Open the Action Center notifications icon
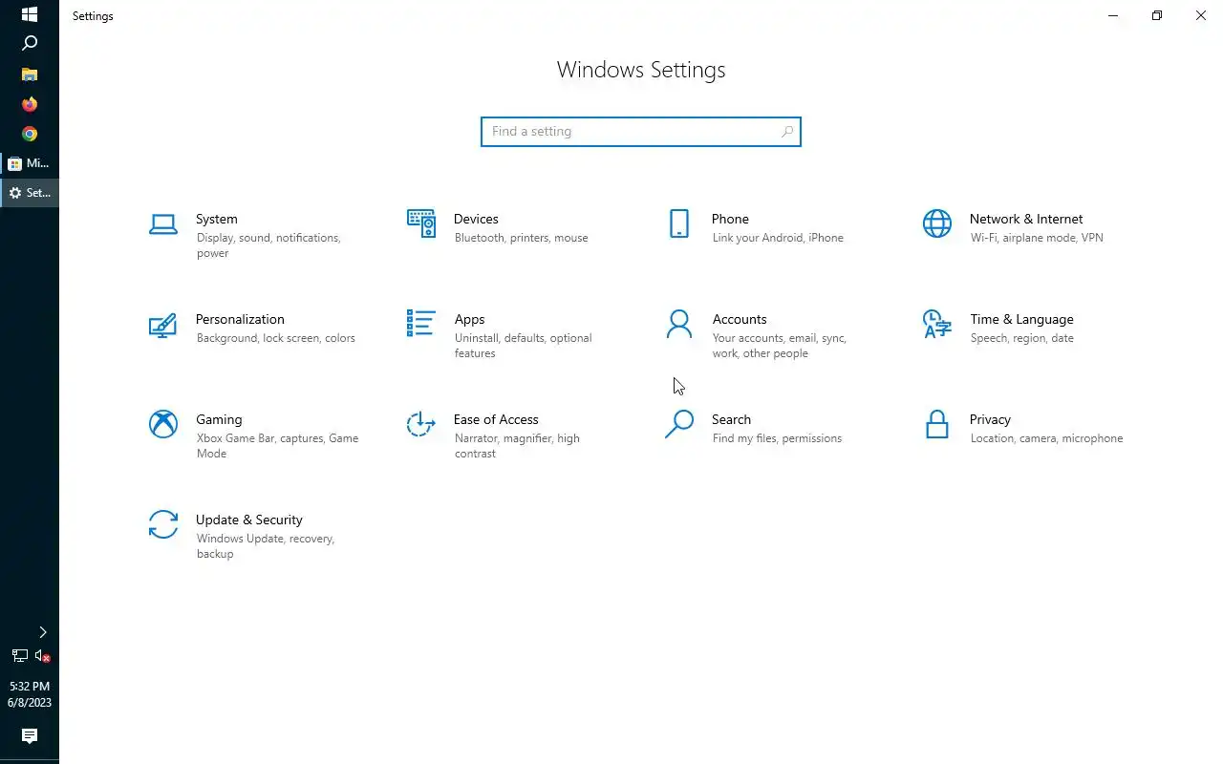The image size is (1223, 764). pyautogui.click(x=30, y=735)
